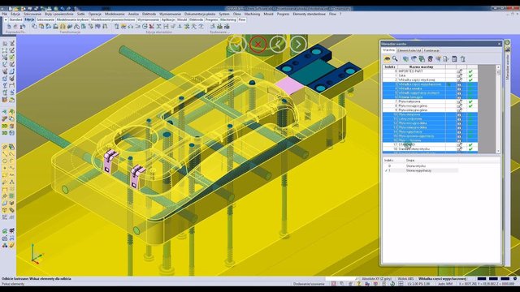Click scroll down arrow of layer list
520x292 pixels.
pyautogui.click(x=498, y=151)
